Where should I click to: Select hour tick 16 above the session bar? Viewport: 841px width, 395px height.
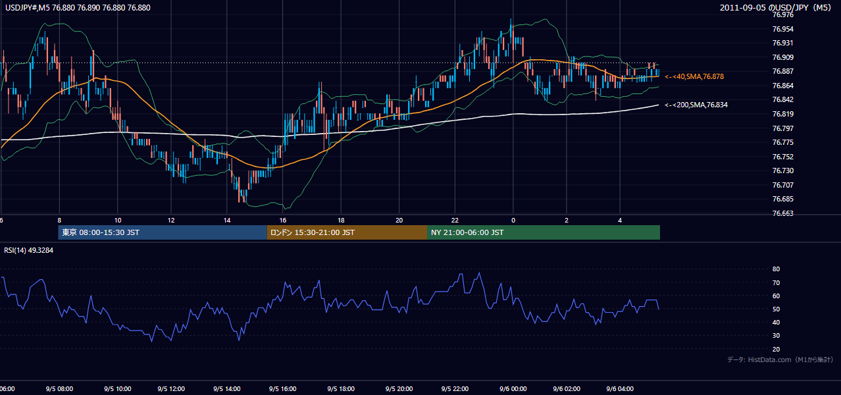tap(284, 220)
